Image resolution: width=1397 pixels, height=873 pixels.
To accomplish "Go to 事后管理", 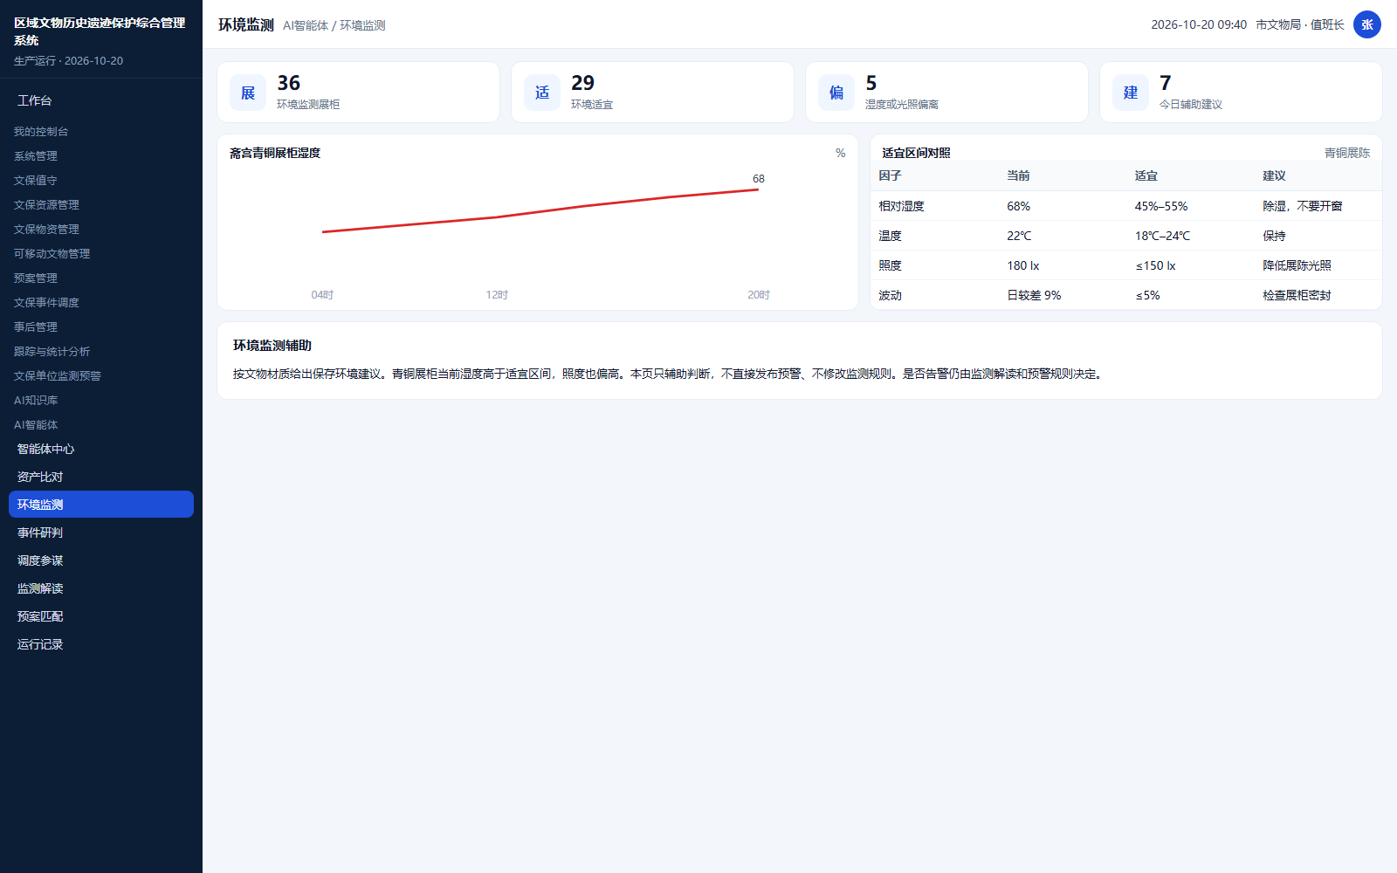I will click(x=36, y=327).
